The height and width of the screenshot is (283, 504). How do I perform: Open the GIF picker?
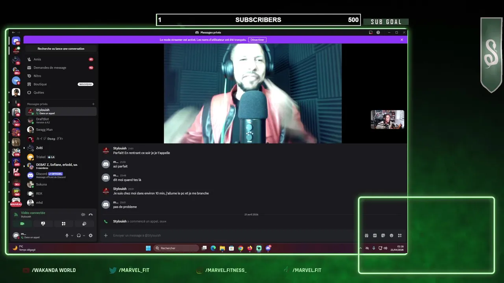(375, 235)
